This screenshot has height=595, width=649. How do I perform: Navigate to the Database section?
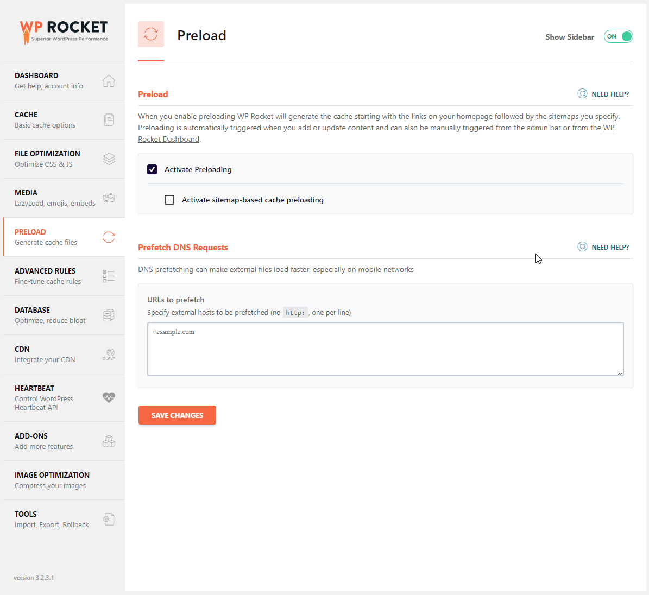[x=64, y=315]
